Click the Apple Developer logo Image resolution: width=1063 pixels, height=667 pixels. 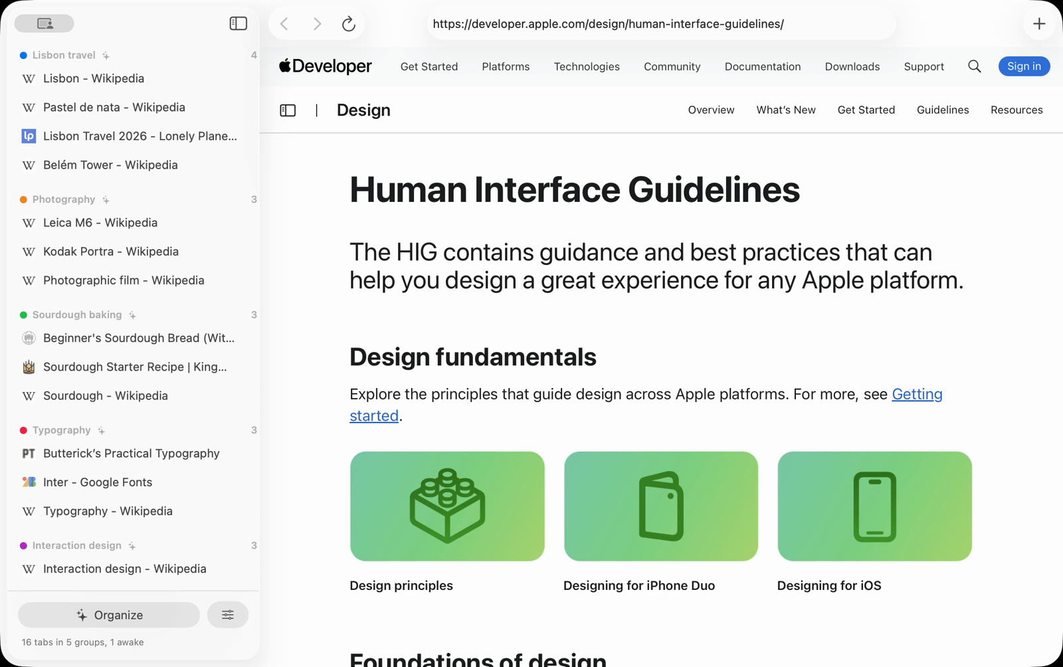pos(326,66)
